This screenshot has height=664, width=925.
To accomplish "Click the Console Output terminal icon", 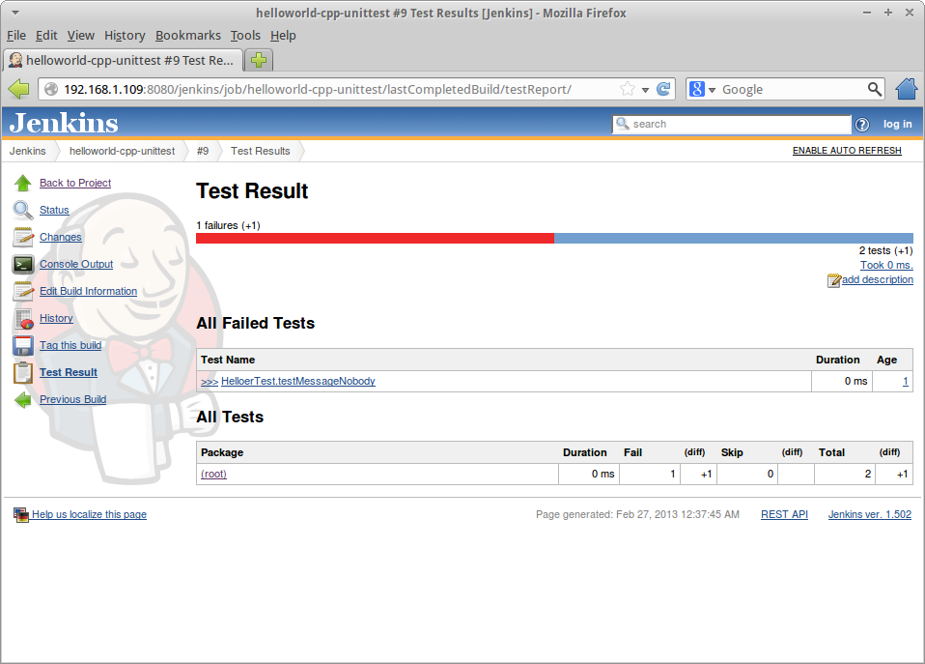I will [23, 264].
